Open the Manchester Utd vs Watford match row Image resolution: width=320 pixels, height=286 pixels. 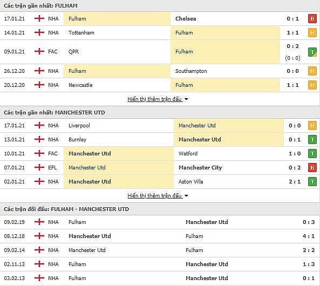coord(160,153)
